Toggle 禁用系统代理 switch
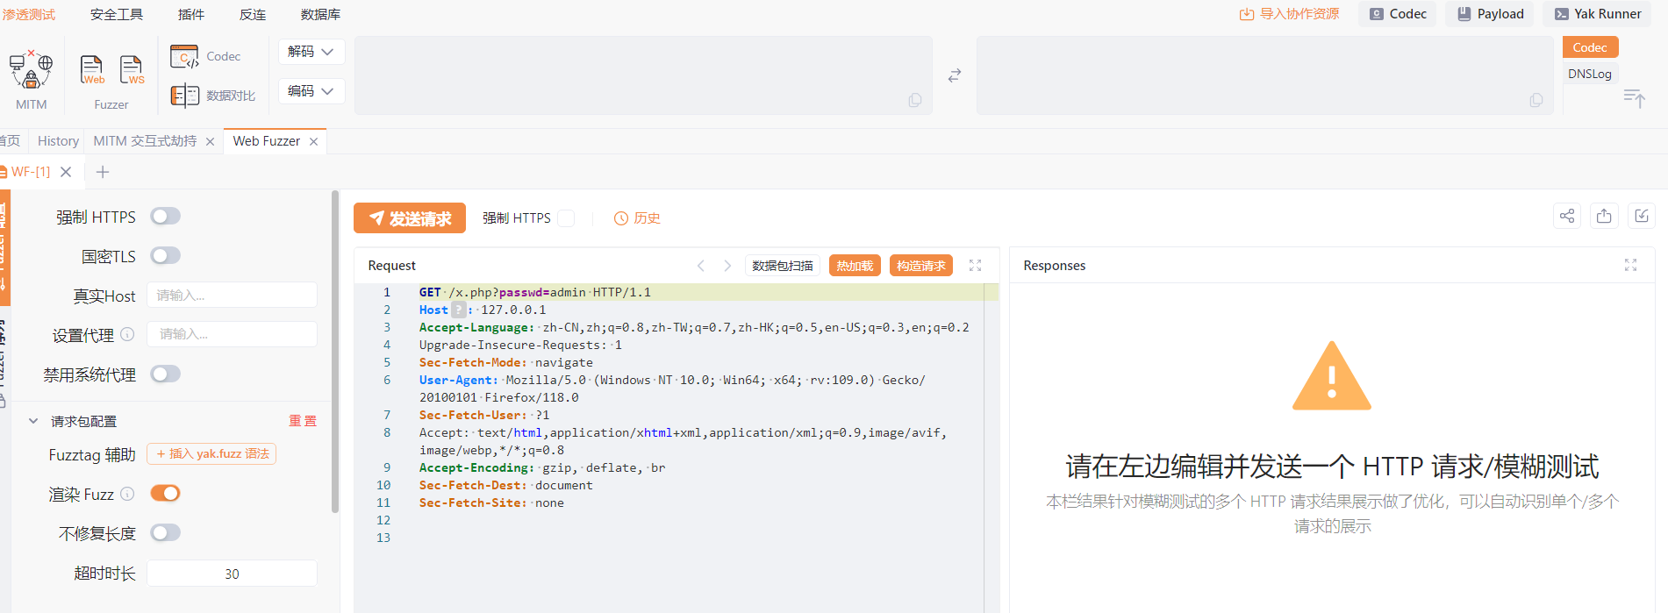1668x613 pixels. click(x=165, y=374)
